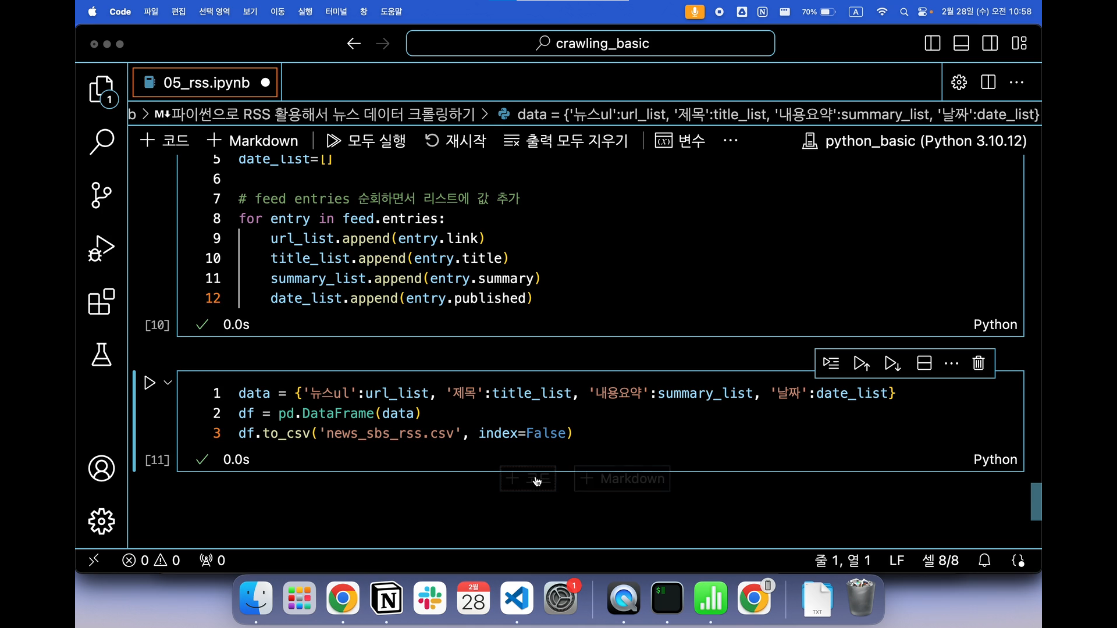
Task: Open the 터미널 menu
Action: [336, 12]
